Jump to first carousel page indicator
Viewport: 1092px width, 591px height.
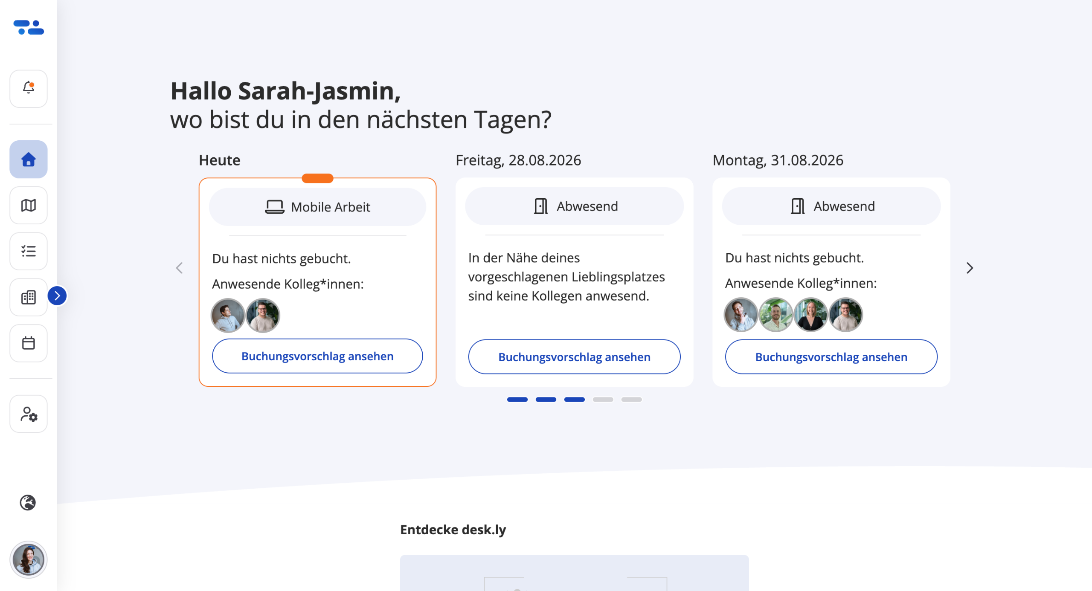pos(517,400)
